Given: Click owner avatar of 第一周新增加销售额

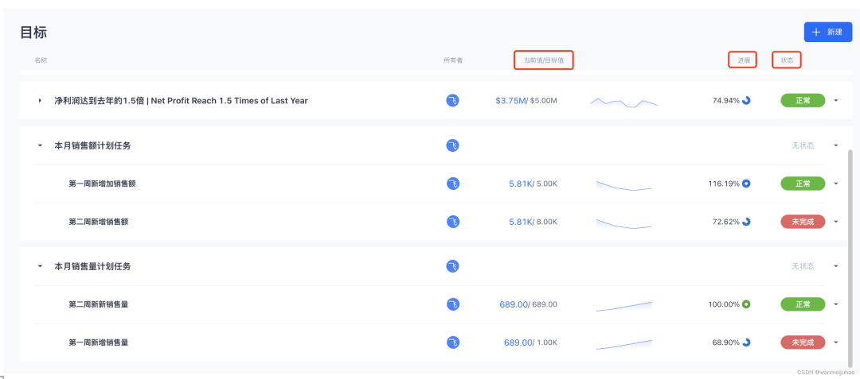Looking at the screenshot, I should [452, 184].
